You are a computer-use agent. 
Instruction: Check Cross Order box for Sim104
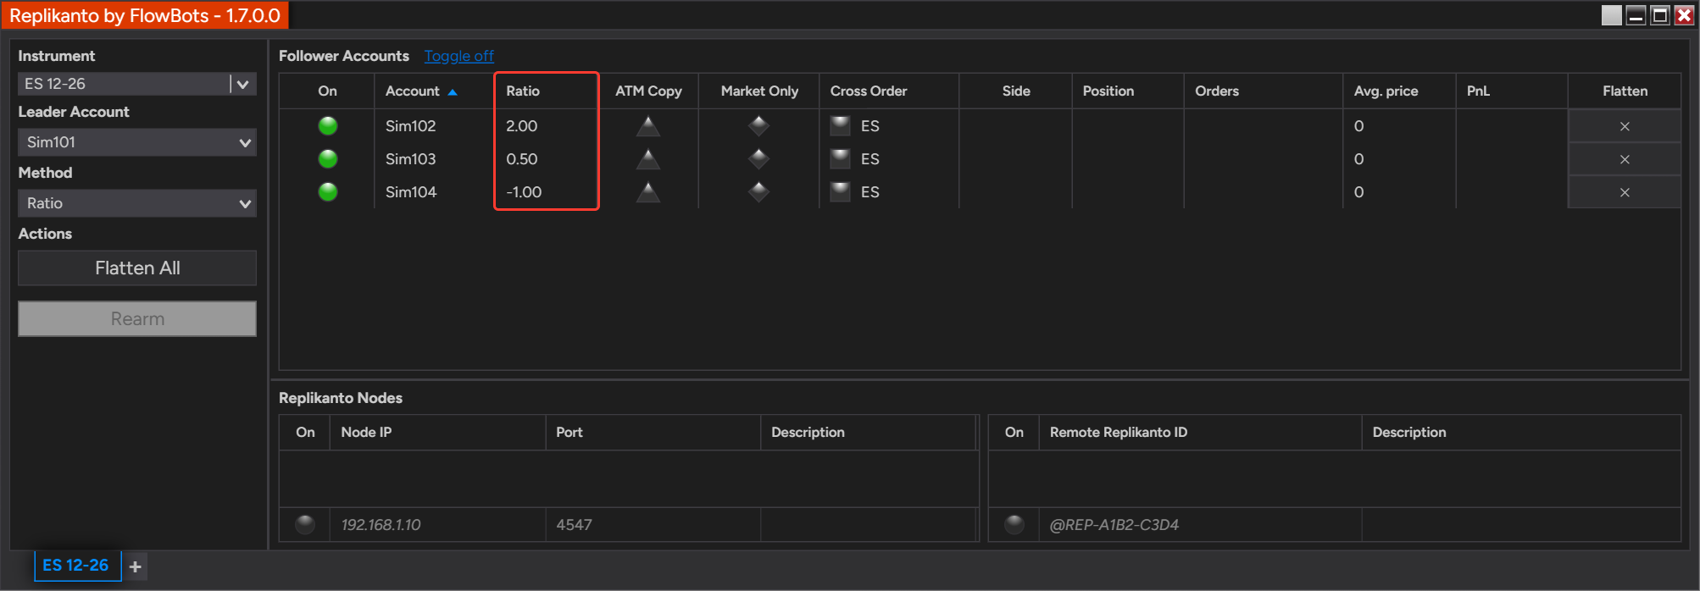point(840,192)
